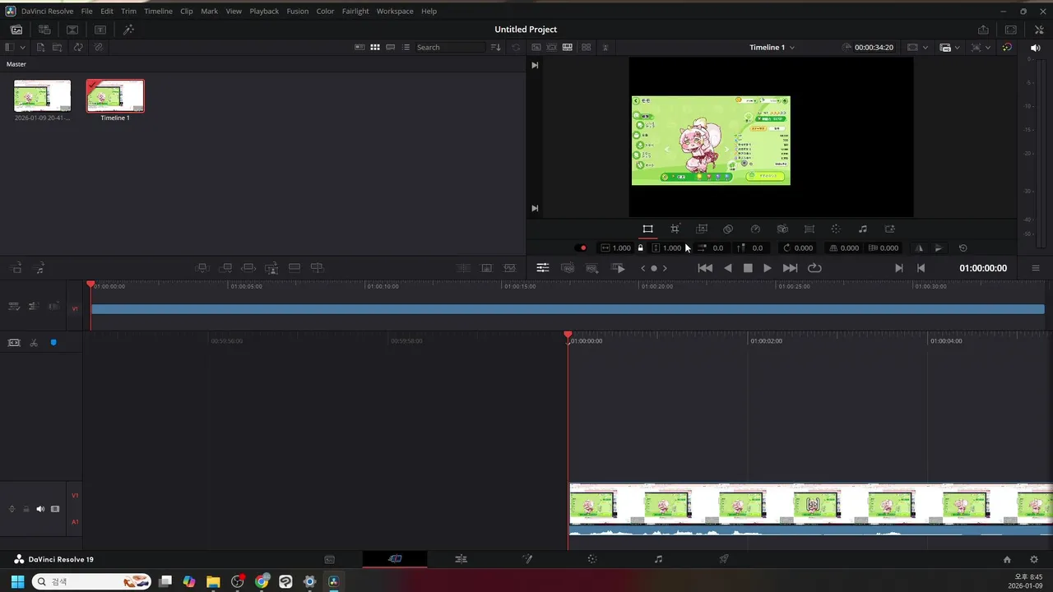This screenshot has height=592, width=1053.
Task: Open the Trim menu
Action: pos(128,12)
